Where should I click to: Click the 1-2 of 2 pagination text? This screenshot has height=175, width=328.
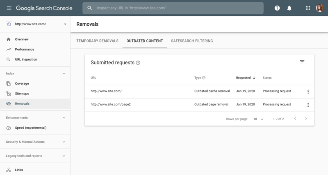click(278, 119)
